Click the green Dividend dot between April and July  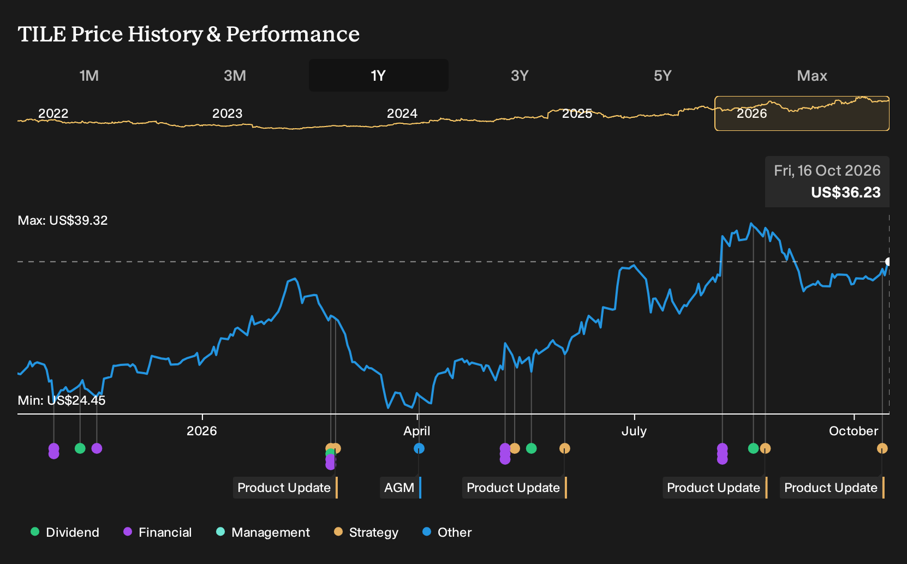point(532,448)
